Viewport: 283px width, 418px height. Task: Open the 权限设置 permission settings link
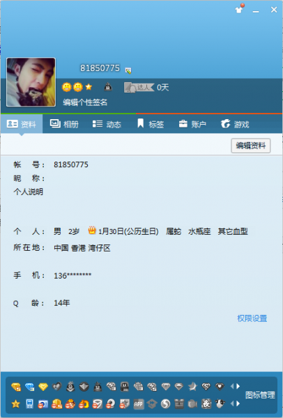click(252, 318)
